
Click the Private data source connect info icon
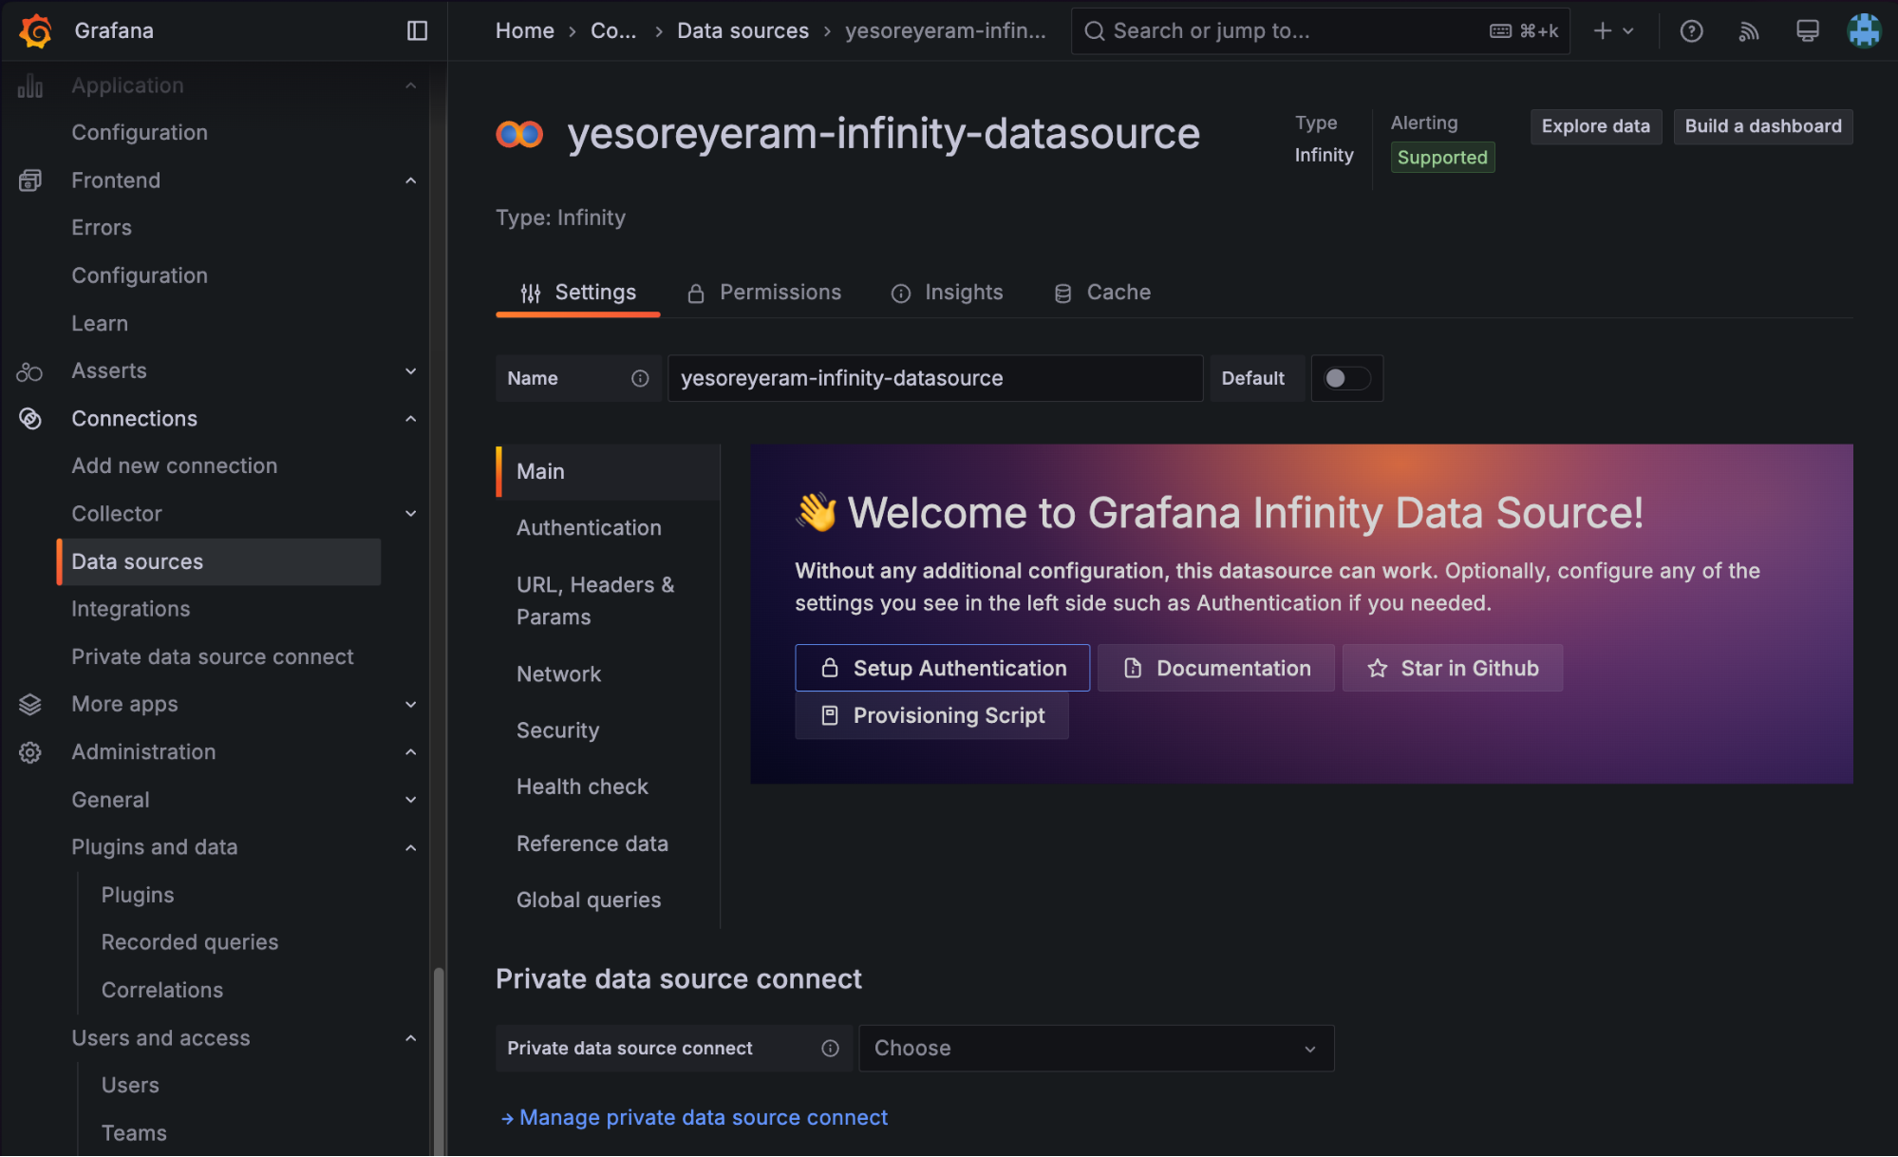pos(831,1048)
